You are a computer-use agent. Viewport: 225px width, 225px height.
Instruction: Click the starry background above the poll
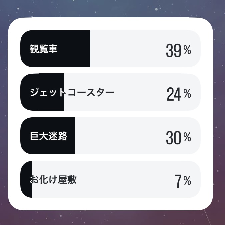[x=113, y=8]
